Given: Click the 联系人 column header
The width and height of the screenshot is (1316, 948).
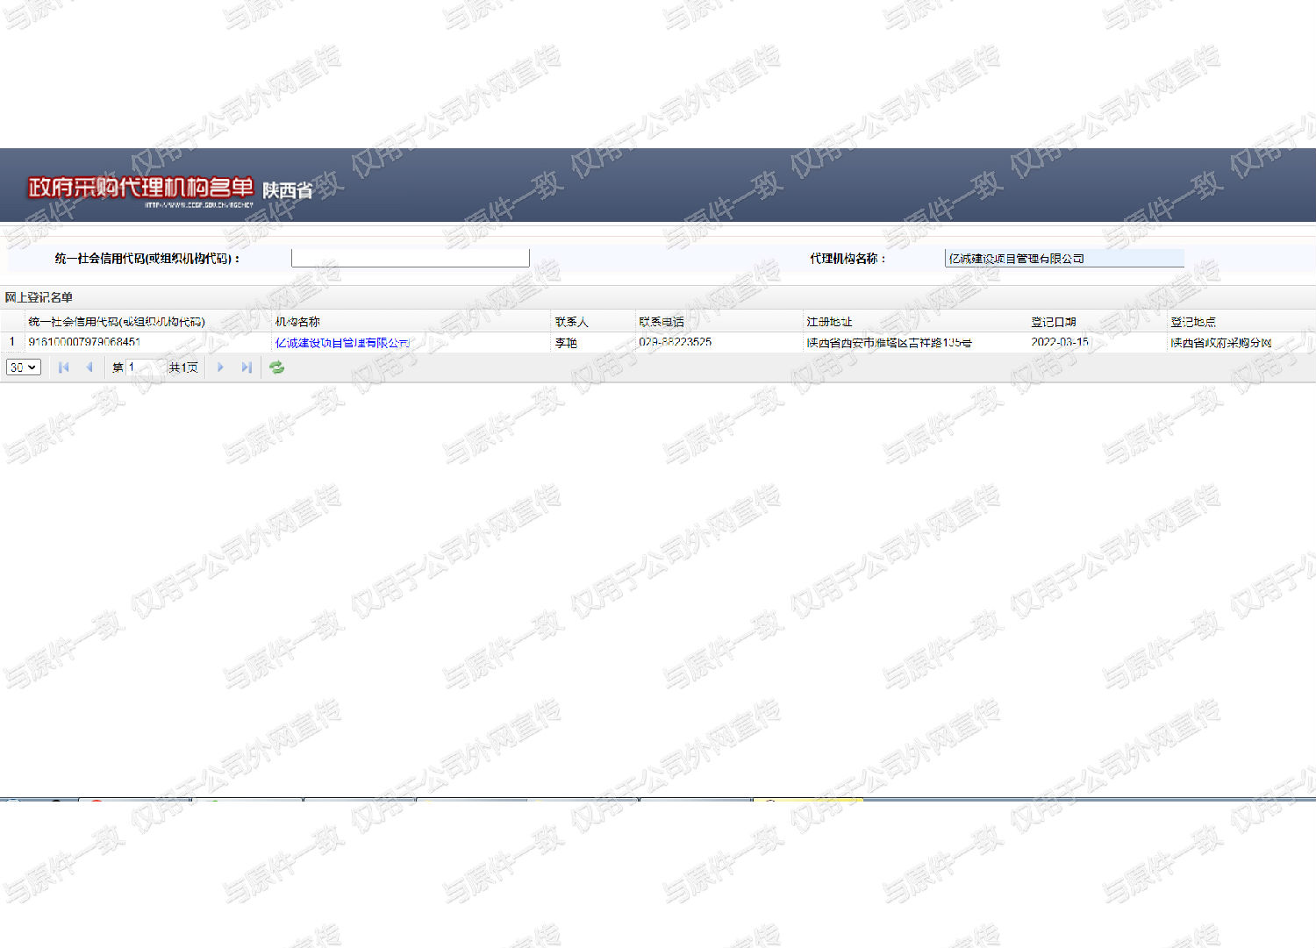Looking at the screenshot, I should (571, 322).
